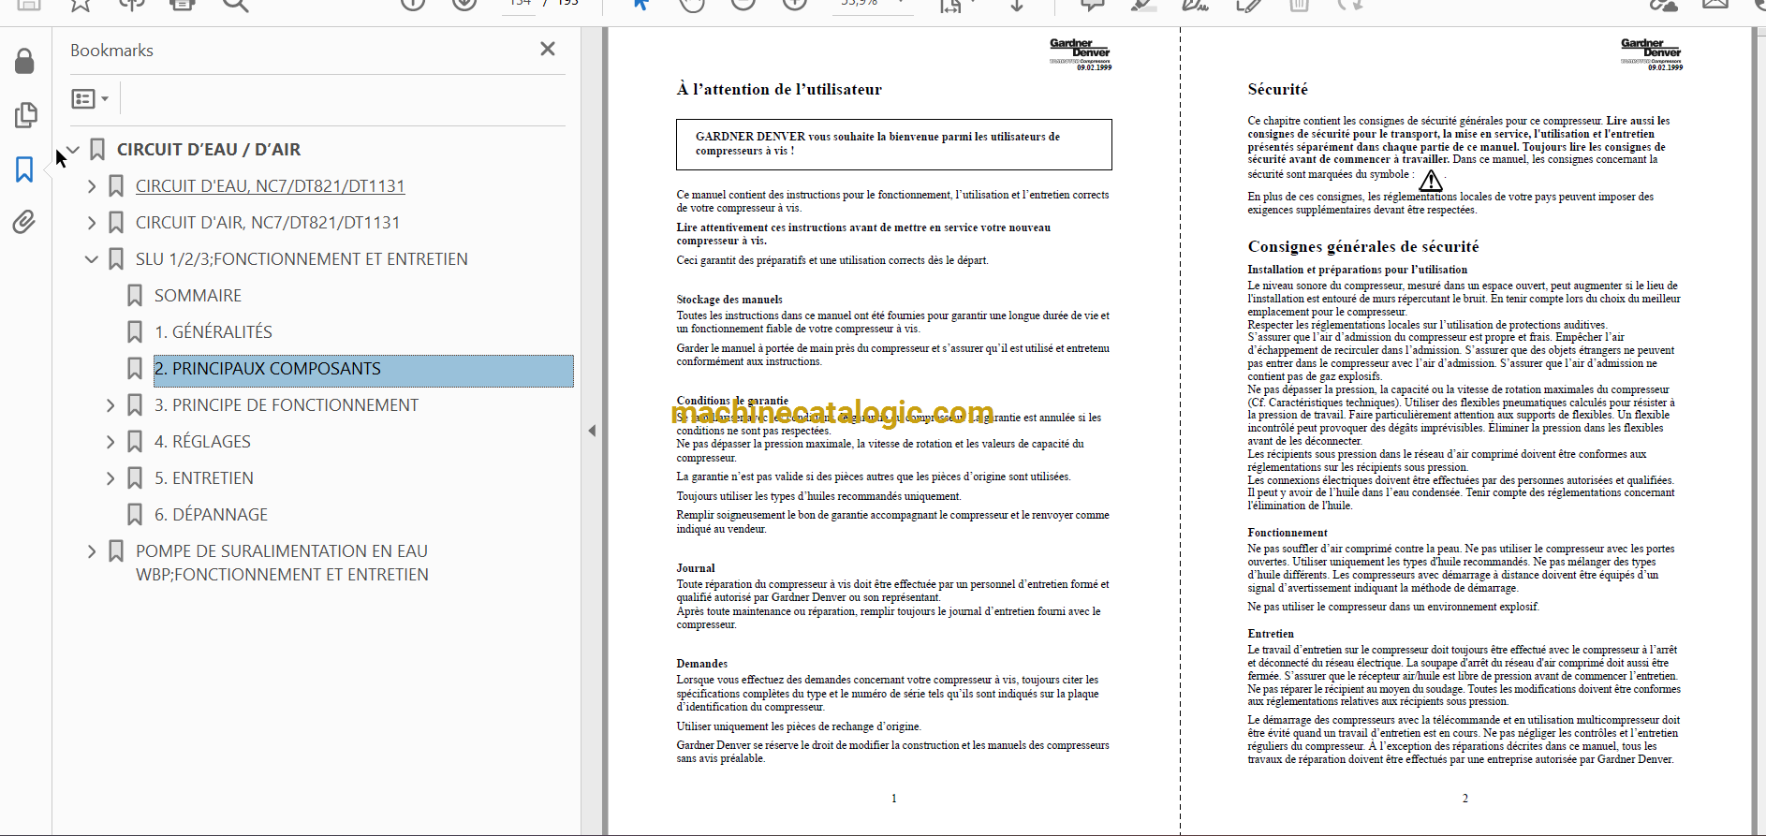The image size is (1766, 836).
Task: Expand CIRCUIT D'EAU, NC7/DT821/DT1131 bookmark
Action: point(92,186)
